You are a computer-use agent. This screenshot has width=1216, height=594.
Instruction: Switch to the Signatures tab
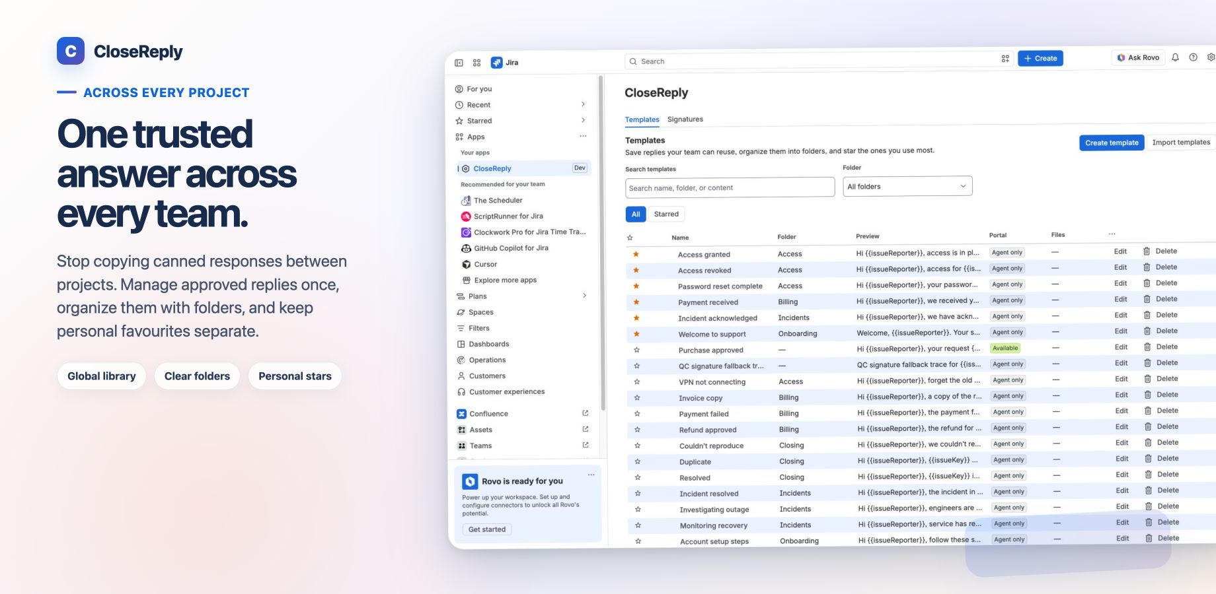(x=685, y=119)
